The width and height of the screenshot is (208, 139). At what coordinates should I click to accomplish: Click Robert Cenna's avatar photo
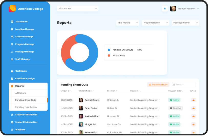point(81,100)
